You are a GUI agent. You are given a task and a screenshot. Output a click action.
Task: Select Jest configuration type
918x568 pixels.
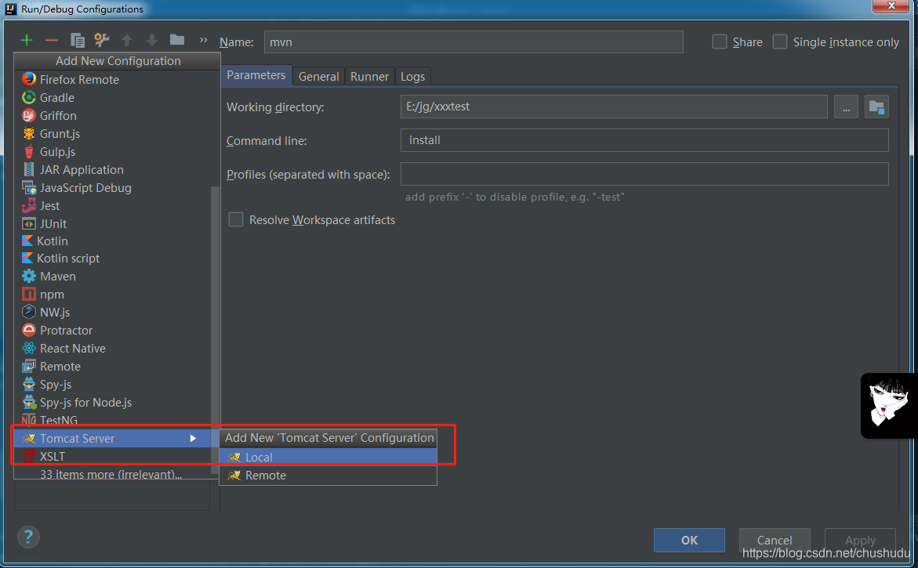[x=112, y=206]
